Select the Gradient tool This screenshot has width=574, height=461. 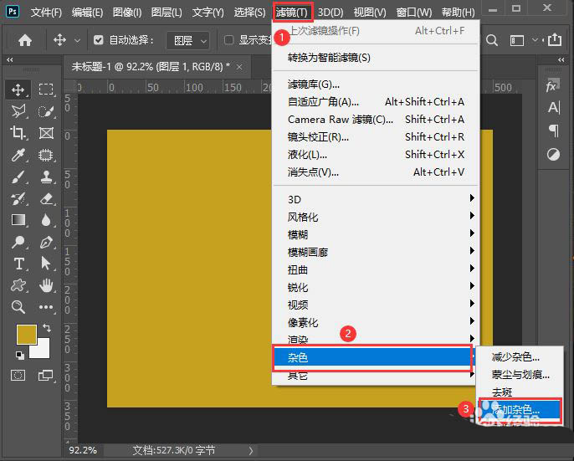(18, 220)
